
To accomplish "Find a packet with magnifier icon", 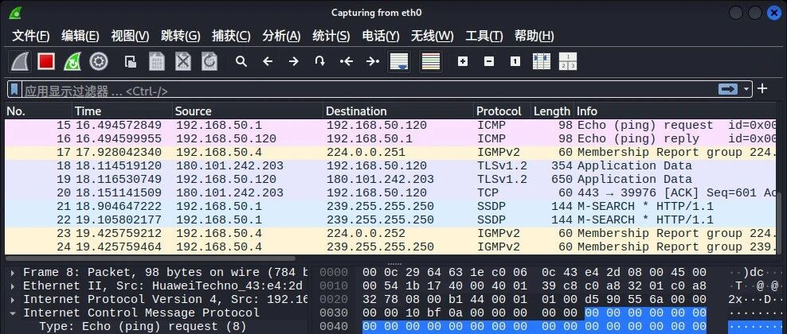I will pyautogui.click(x=241, y=61).
